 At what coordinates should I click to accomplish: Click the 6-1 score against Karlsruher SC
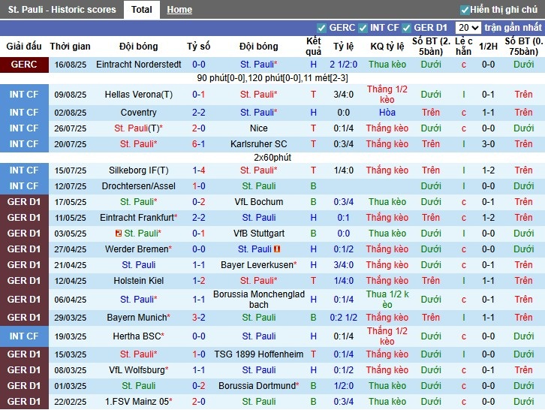pyautogui.click(x=199, y=144)
